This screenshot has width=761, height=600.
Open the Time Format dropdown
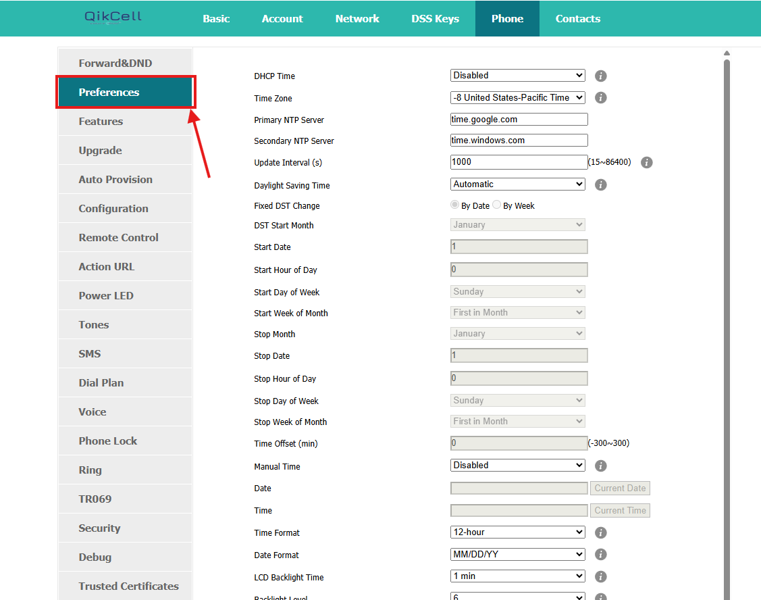[517, 532]
